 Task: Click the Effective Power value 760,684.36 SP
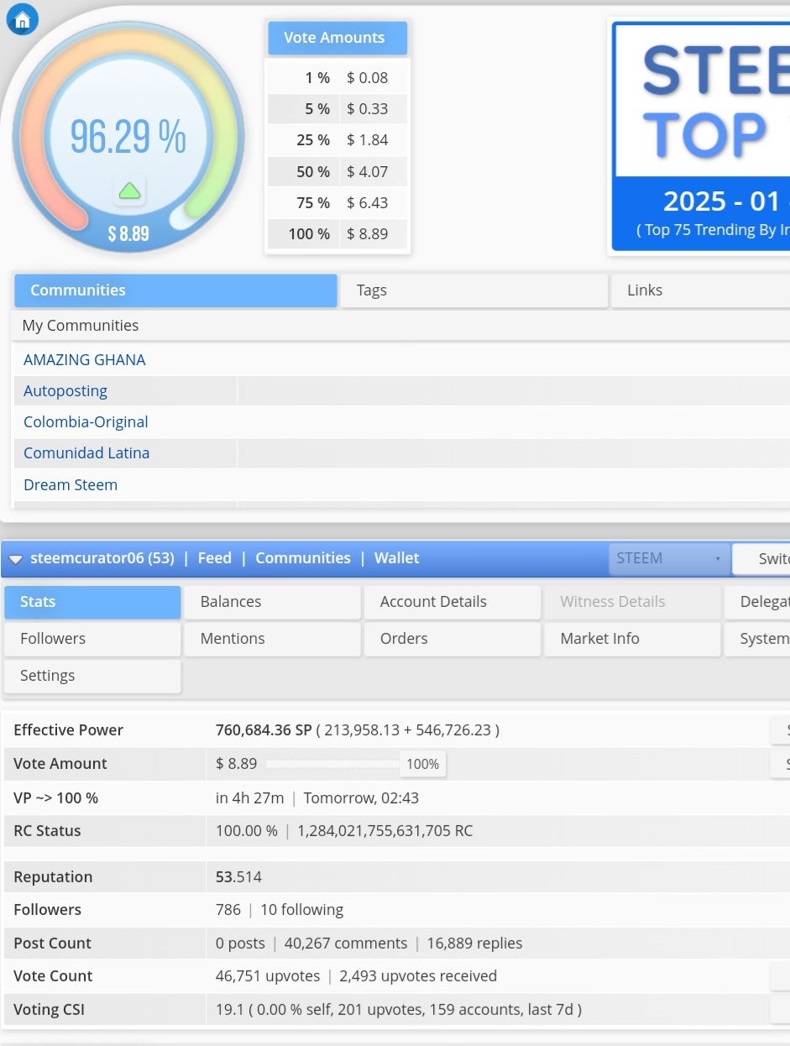[x=264, y=730]
